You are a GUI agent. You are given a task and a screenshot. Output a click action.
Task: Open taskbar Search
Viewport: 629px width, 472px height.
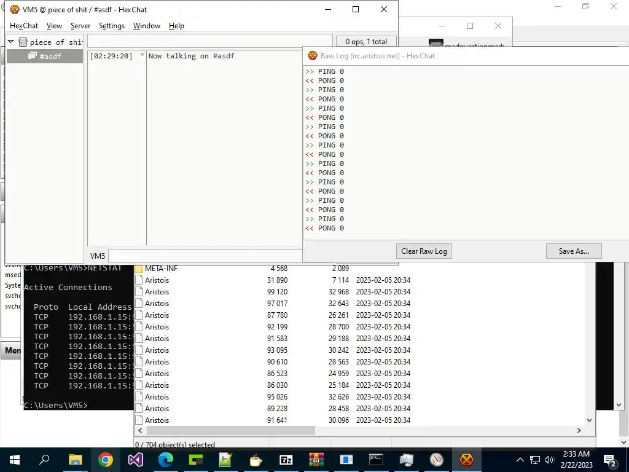44,460
